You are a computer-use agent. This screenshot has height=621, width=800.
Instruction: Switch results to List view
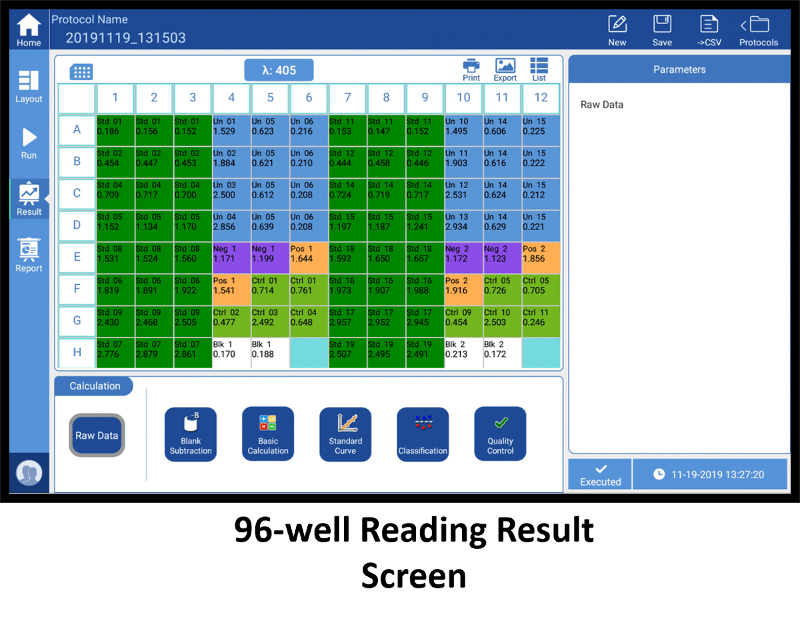click(x=539, y=69)
